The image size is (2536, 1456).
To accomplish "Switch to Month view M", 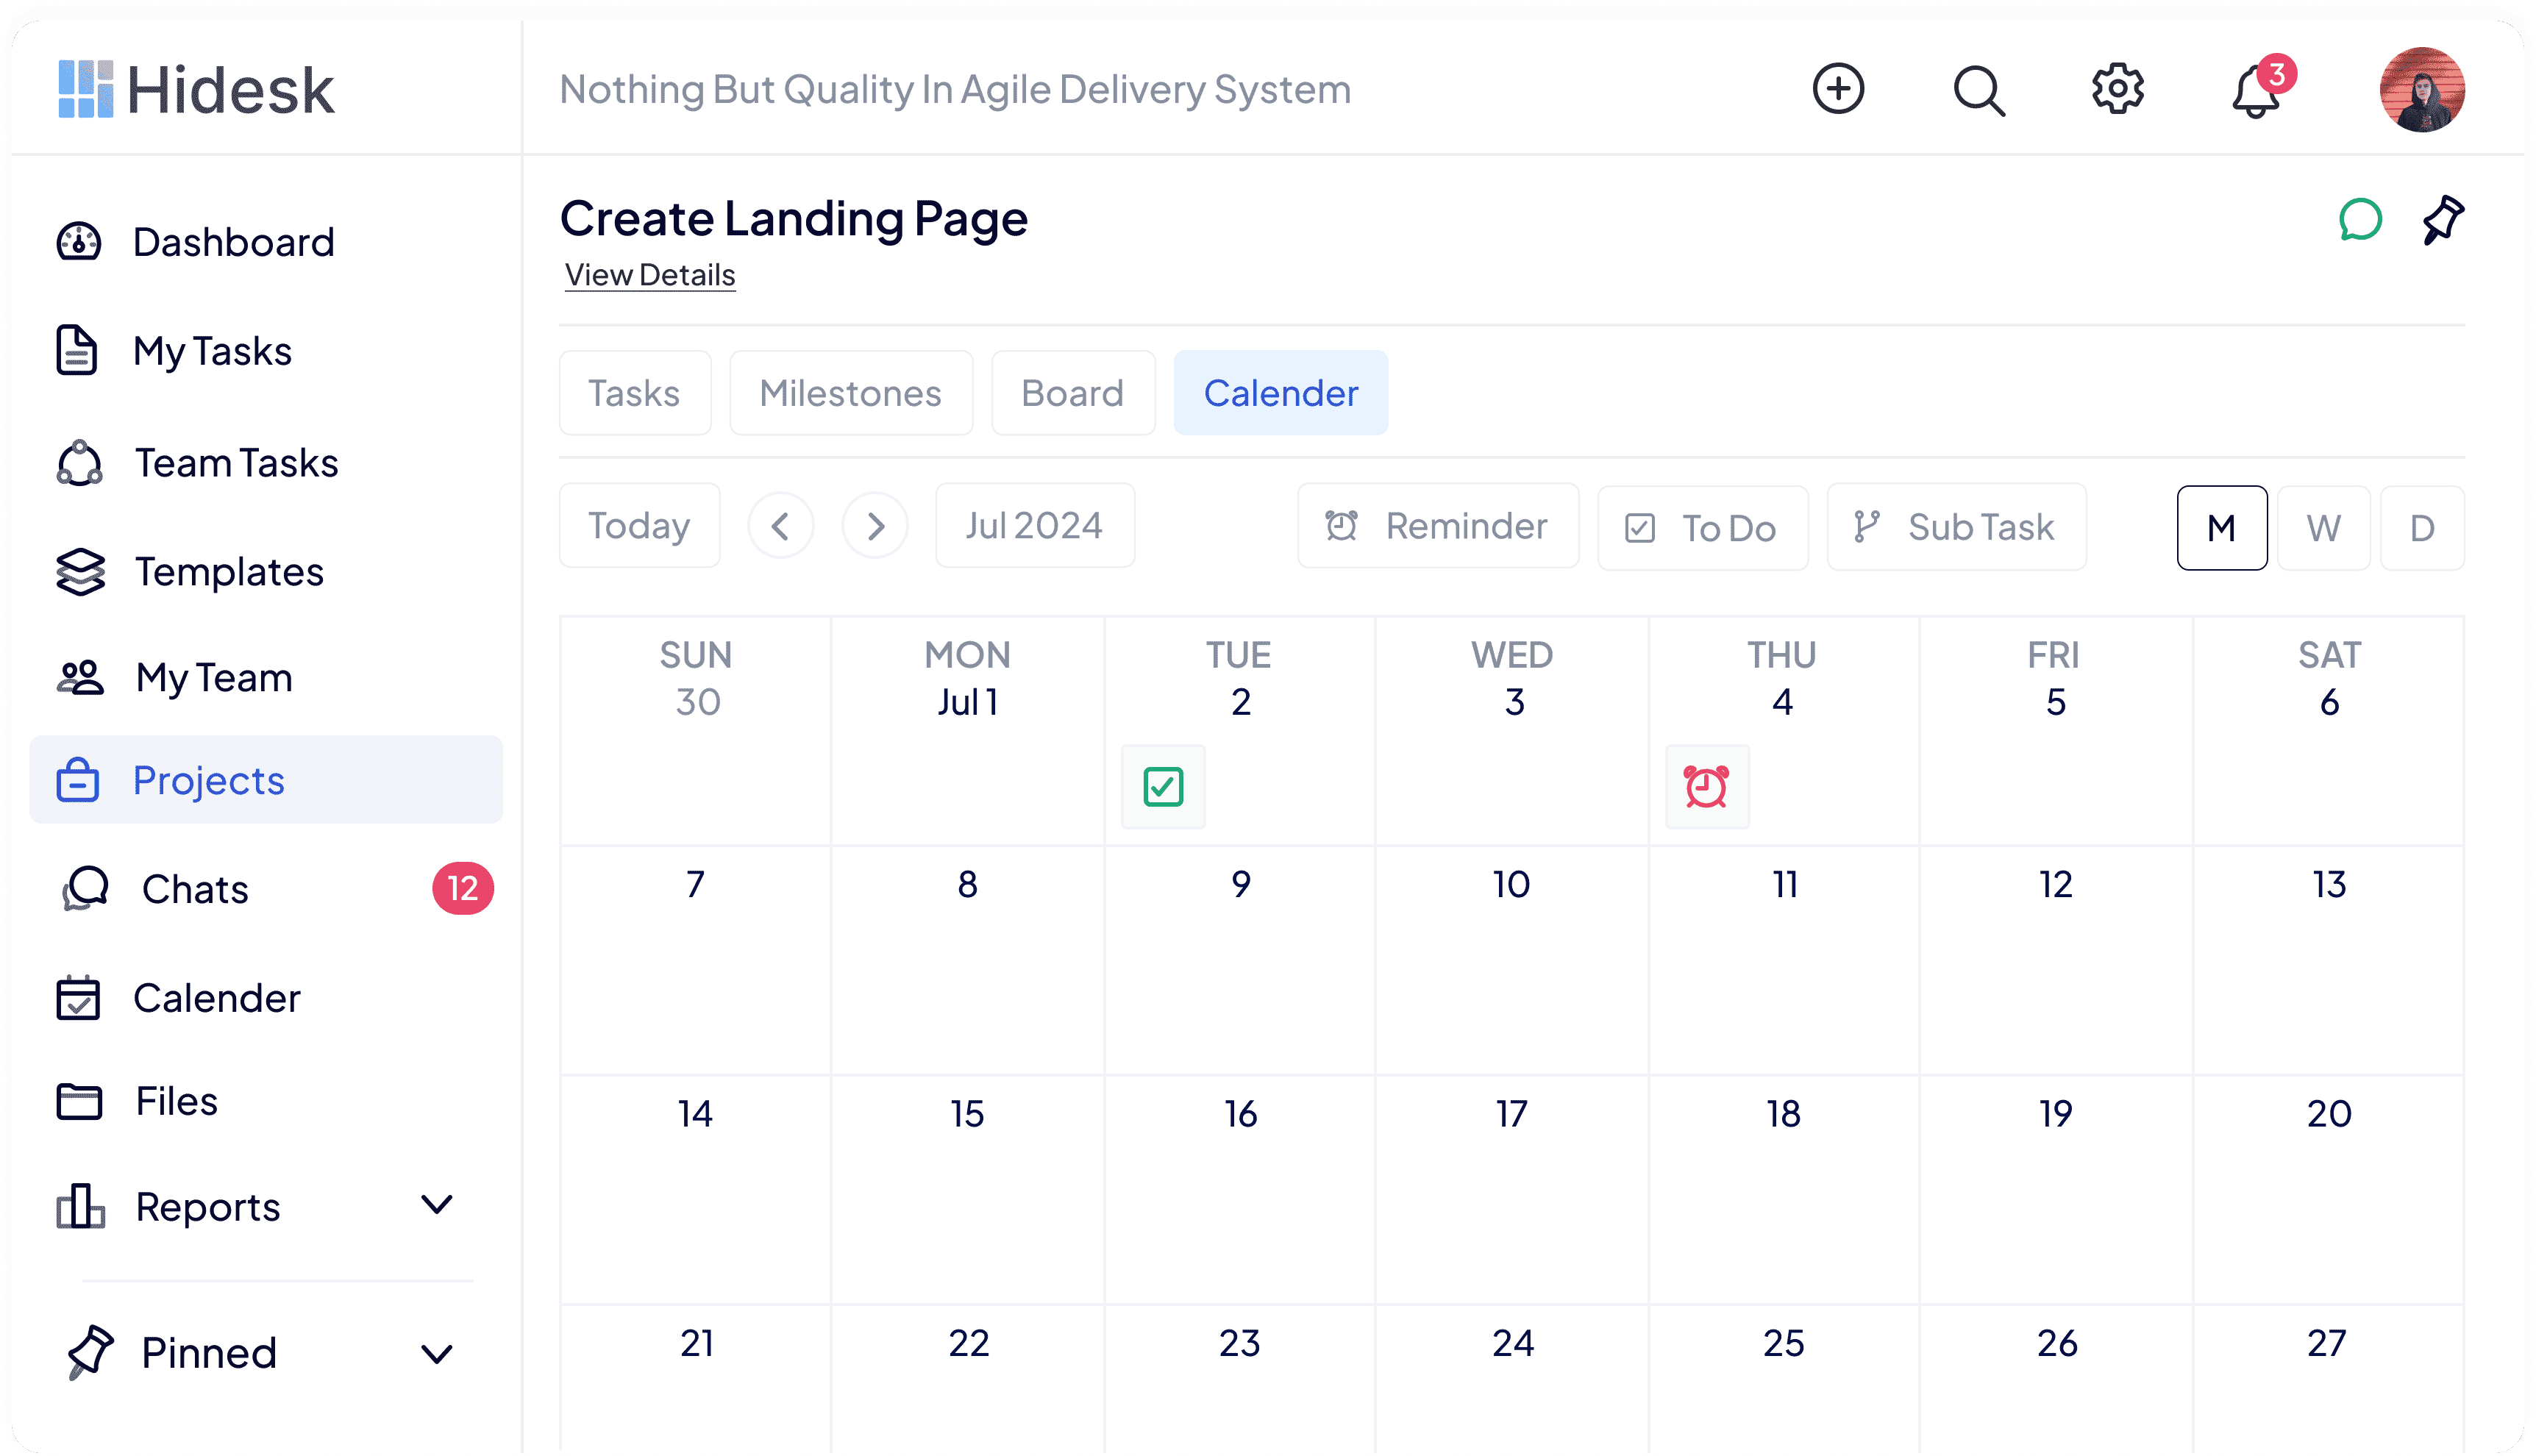I will pyautogui.click(x=2222, y=527).
